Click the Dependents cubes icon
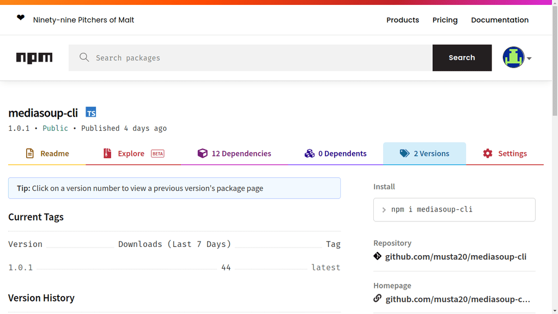The width and height of the screenshot is (558, 314). click(310, 153)
